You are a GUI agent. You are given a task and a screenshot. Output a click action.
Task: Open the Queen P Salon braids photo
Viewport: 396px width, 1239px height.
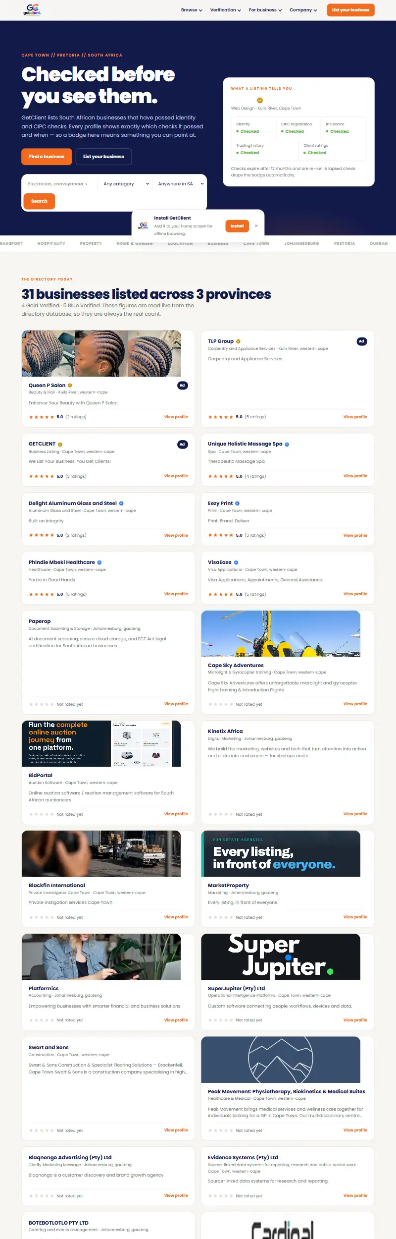coord(101,354)
